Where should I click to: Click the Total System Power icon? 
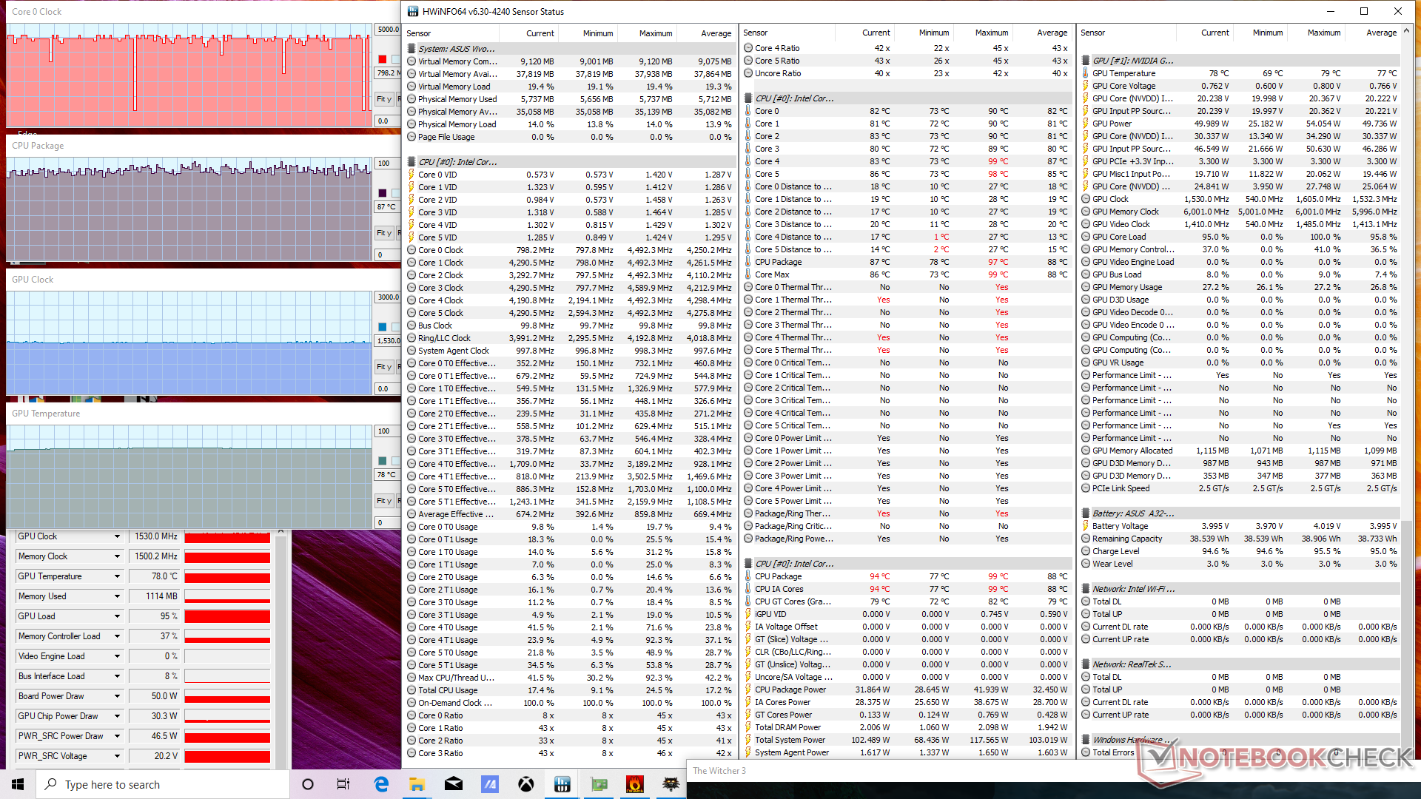pyautogui.click(x=748, y=740)
